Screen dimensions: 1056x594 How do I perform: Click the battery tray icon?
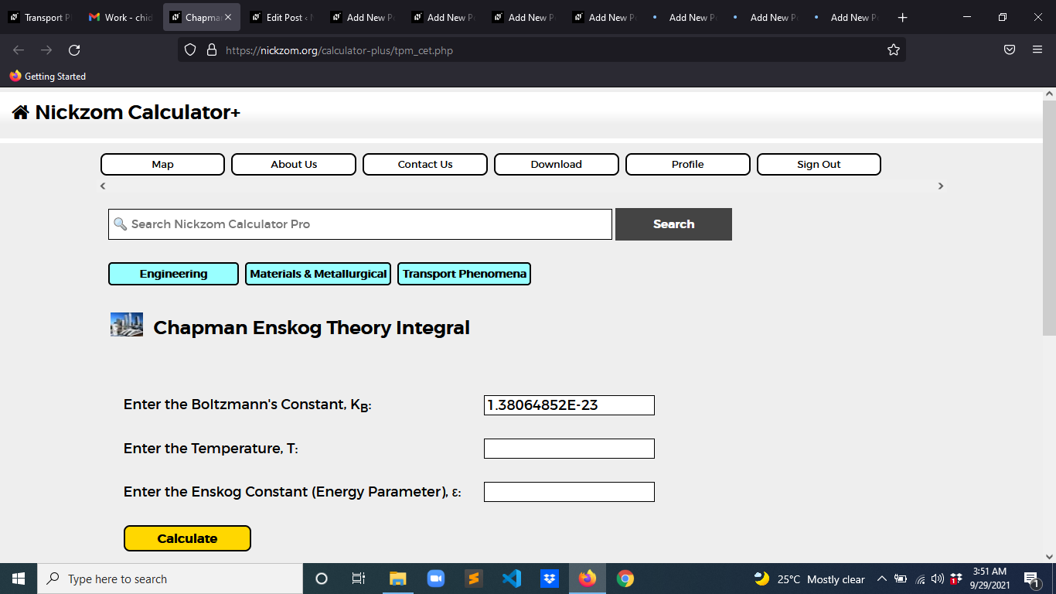[901, 579]
